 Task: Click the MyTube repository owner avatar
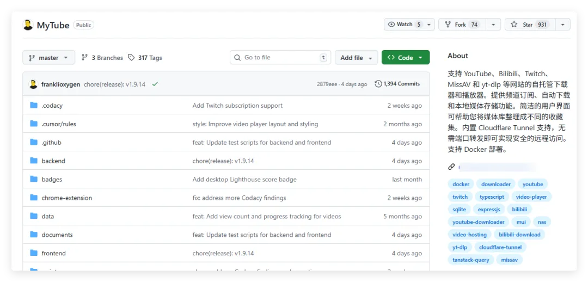point(28,25)
